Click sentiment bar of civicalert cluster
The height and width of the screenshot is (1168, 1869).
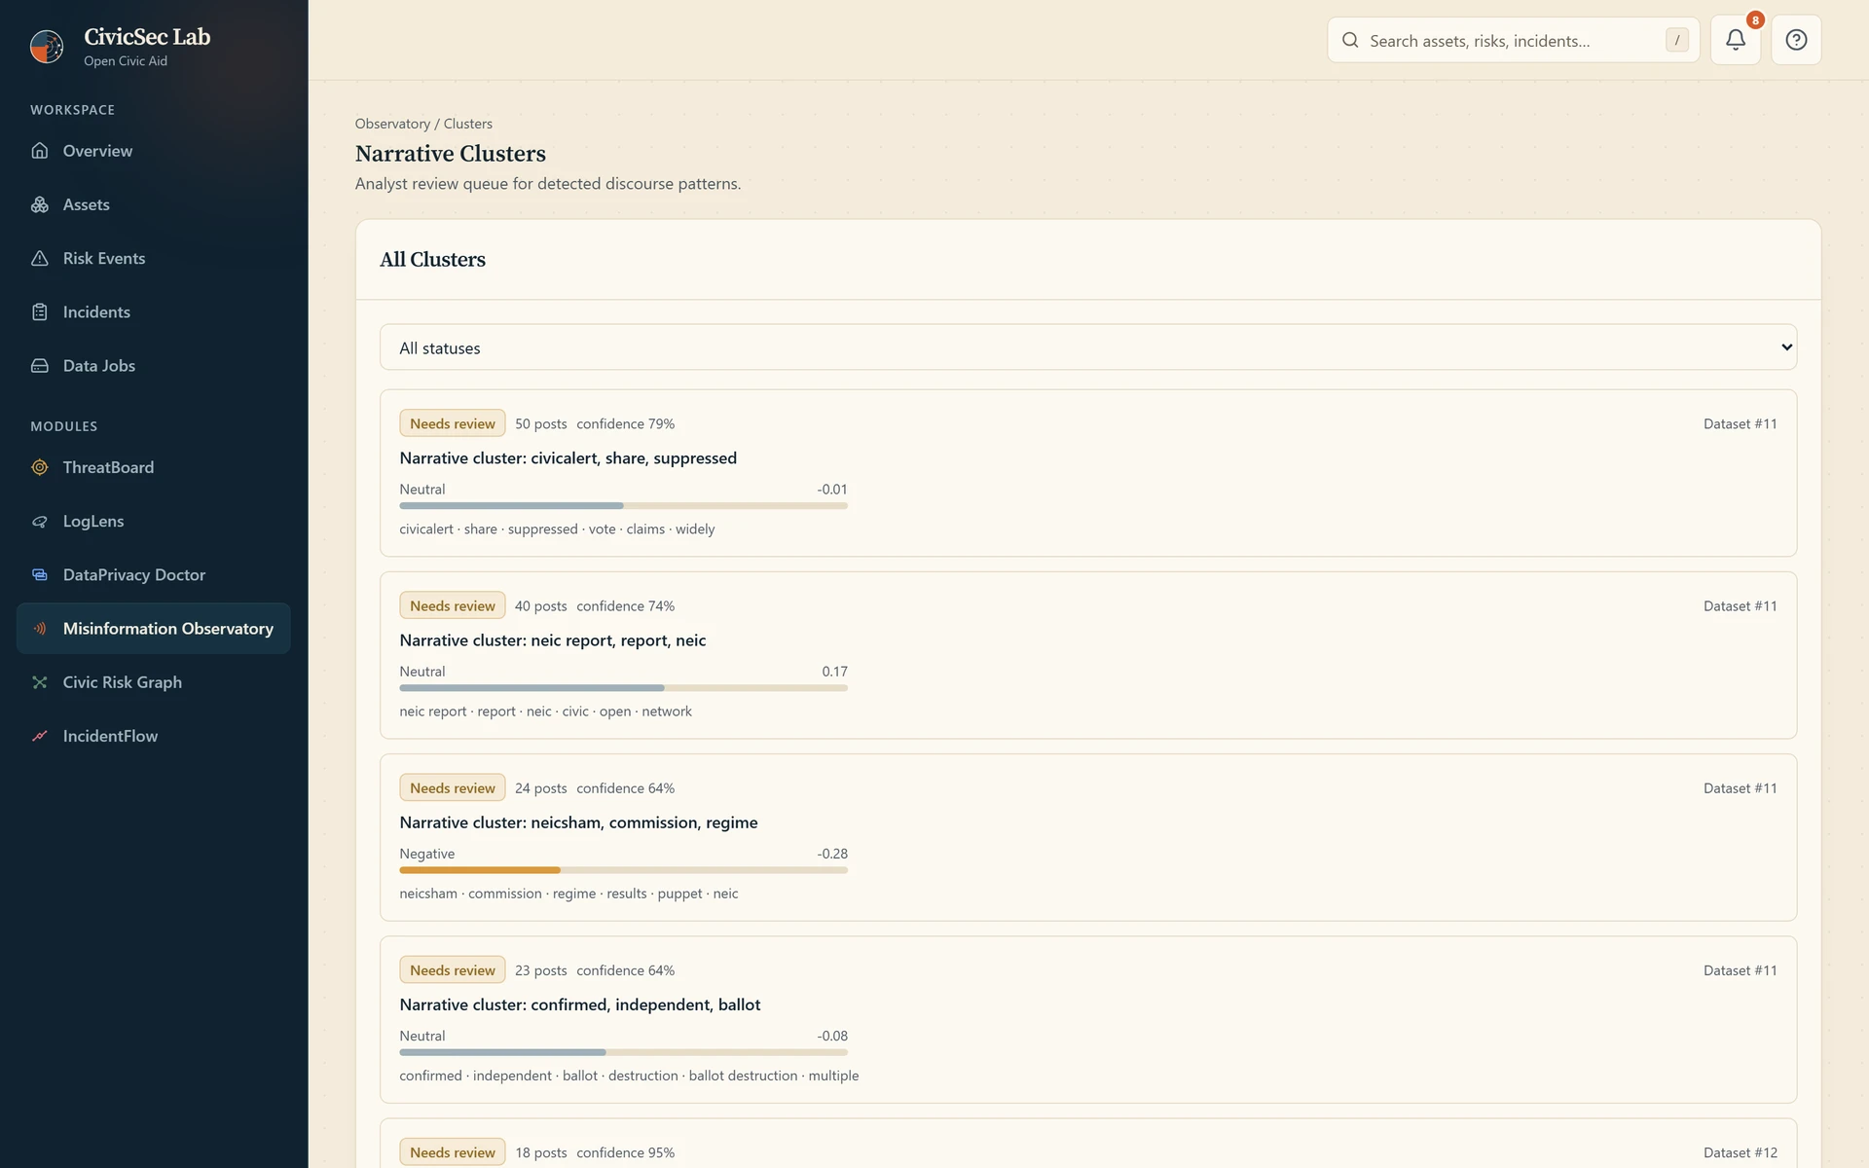[623, 505]
